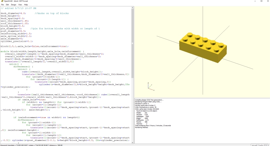Click the "module block(width,length,..." definition line
This screenshot has height=146, width=270.
(x=43, y=51)
